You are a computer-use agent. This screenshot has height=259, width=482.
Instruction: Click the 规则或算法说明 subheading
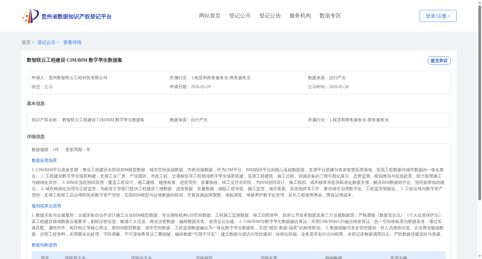(46, 206)
